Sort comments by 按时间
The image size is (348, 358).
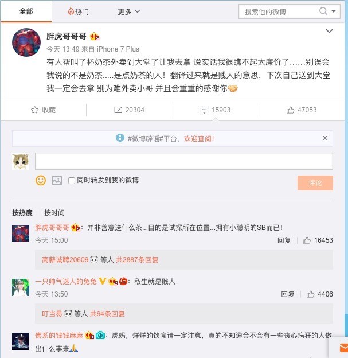[x=54, y=213]
